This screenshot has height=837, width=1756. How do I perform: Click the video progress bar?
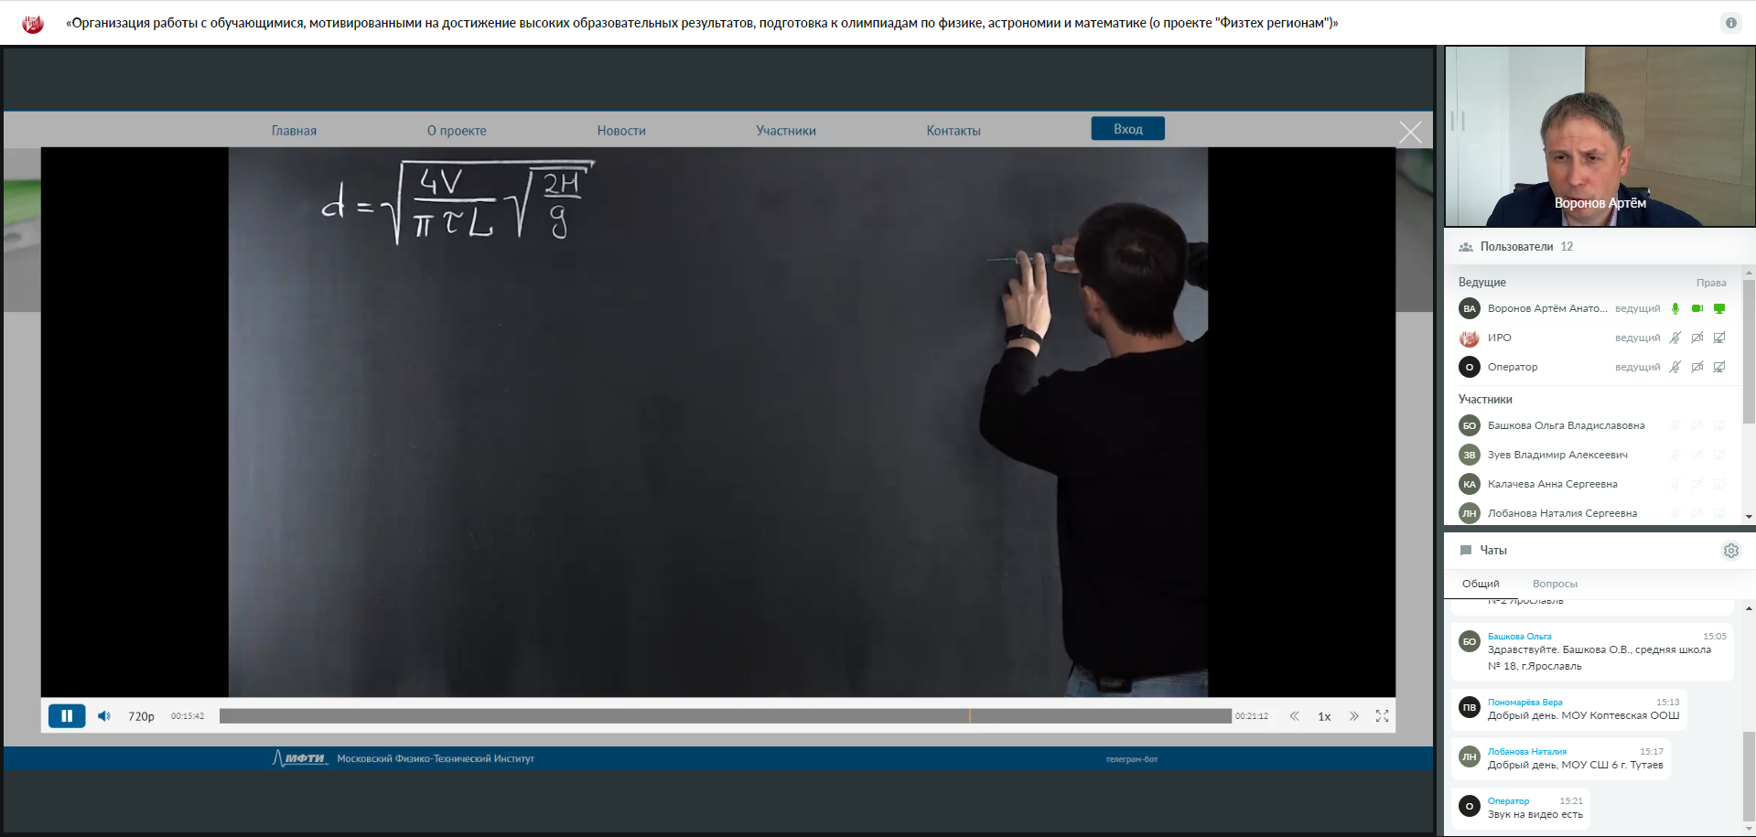pos(725,716)
